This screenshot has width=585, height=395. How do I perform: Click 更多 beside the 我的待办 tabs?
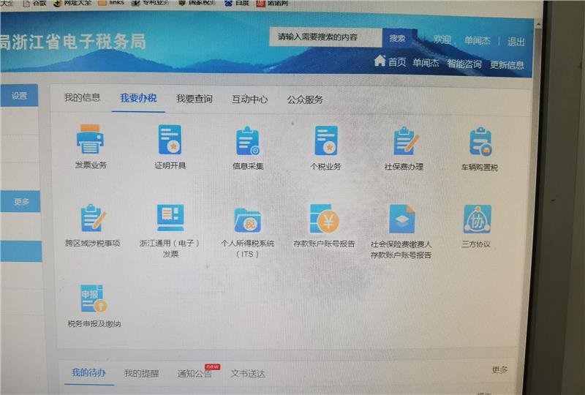(499, 370)
